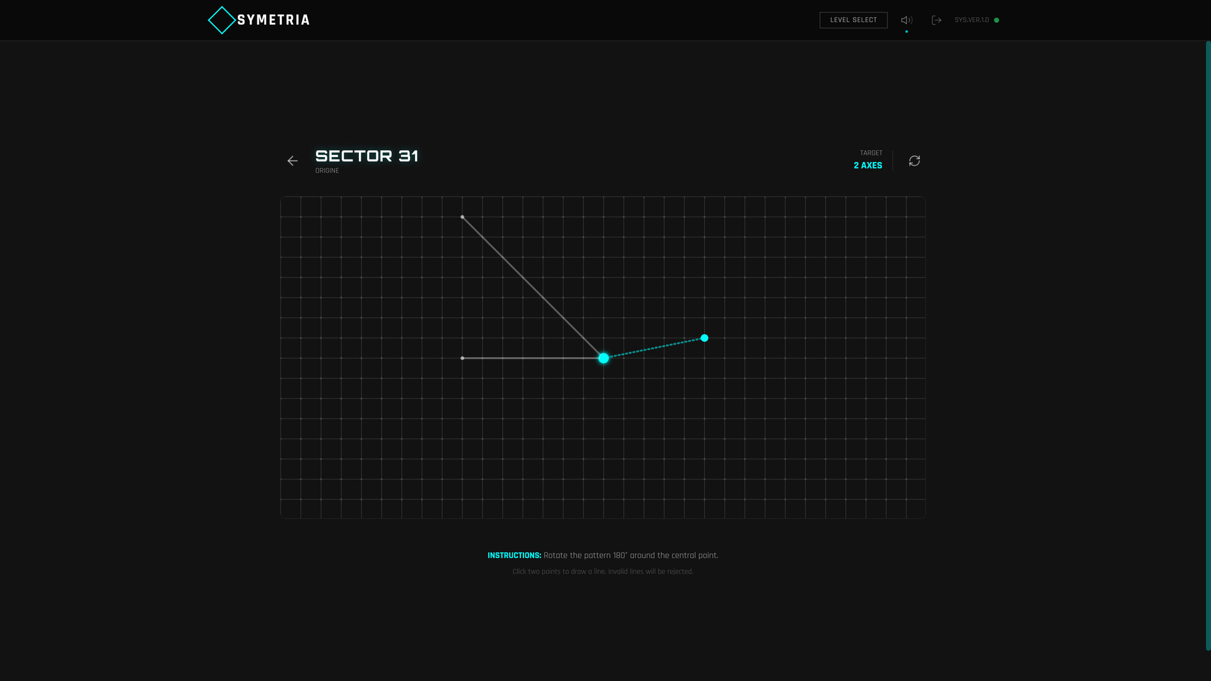Select the large cyan central pivot point
1211x681 pixels.
tap(604, 358)
